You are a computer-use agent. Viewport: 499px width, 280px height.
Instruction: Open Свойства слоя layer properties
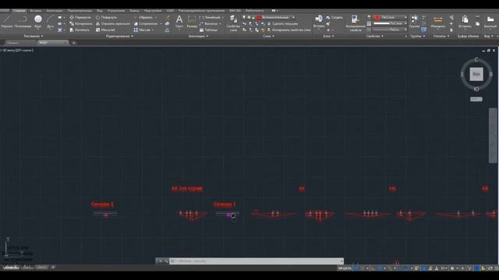(x=233, y=23)
